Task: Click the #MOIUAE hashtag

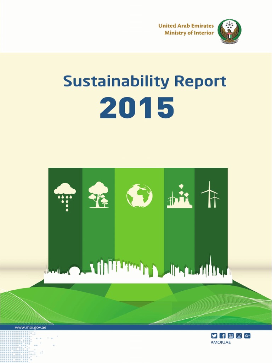Action: pyautogui.click(x=221, y=342)
